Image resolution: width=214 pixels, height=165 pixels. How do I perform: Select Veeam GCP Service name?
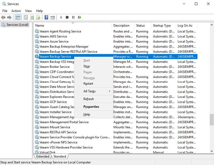click(x=53, y=102)
